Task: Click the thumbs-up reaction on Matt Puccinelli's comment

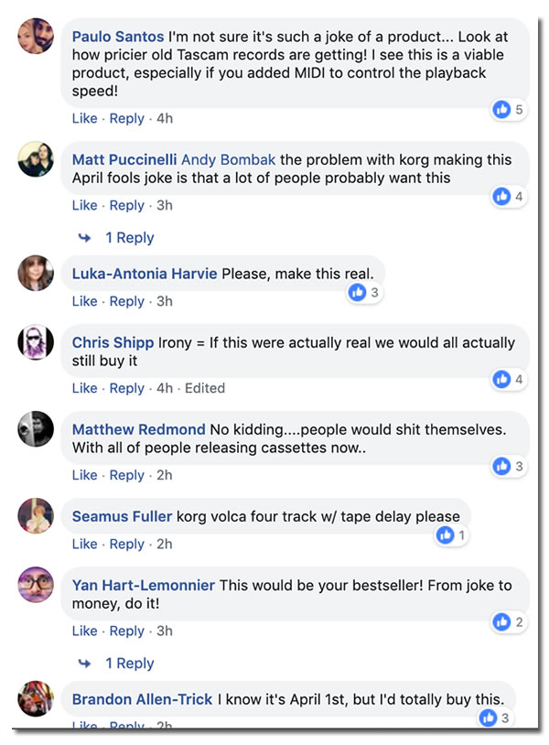Action: coord(501,196)
